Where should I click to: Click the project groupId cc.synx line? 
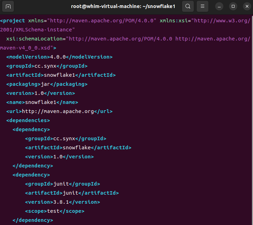(47, 66)
